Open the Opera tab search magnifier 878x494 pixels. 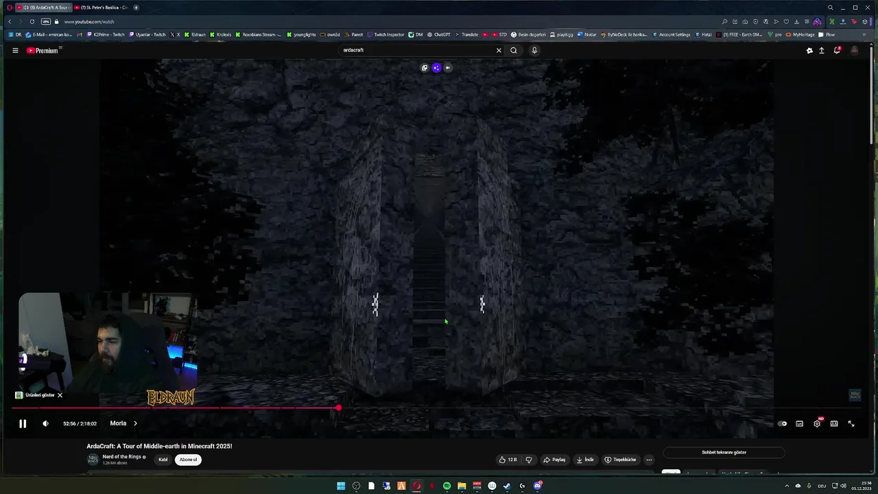click(x=830, y=8)
